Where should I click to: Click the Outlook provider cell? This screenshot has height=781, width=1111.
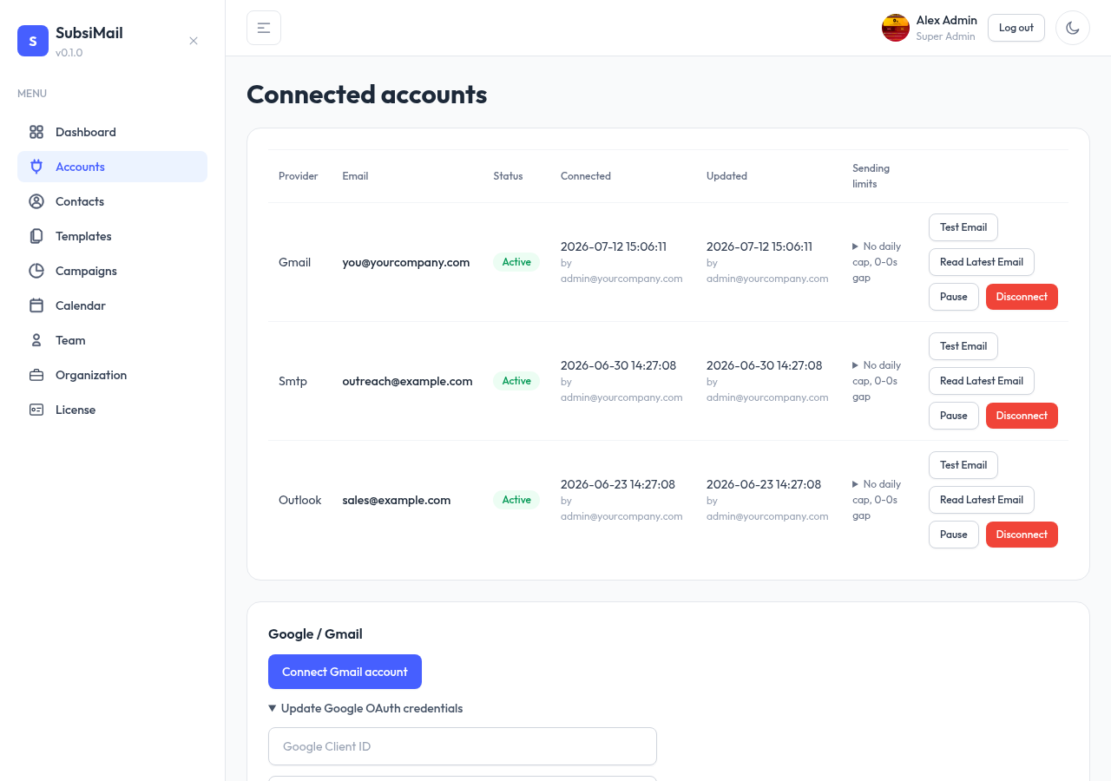click(300, 500)
